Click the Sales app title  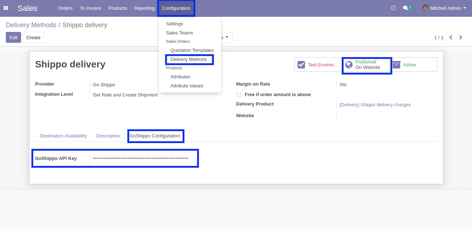27,8
